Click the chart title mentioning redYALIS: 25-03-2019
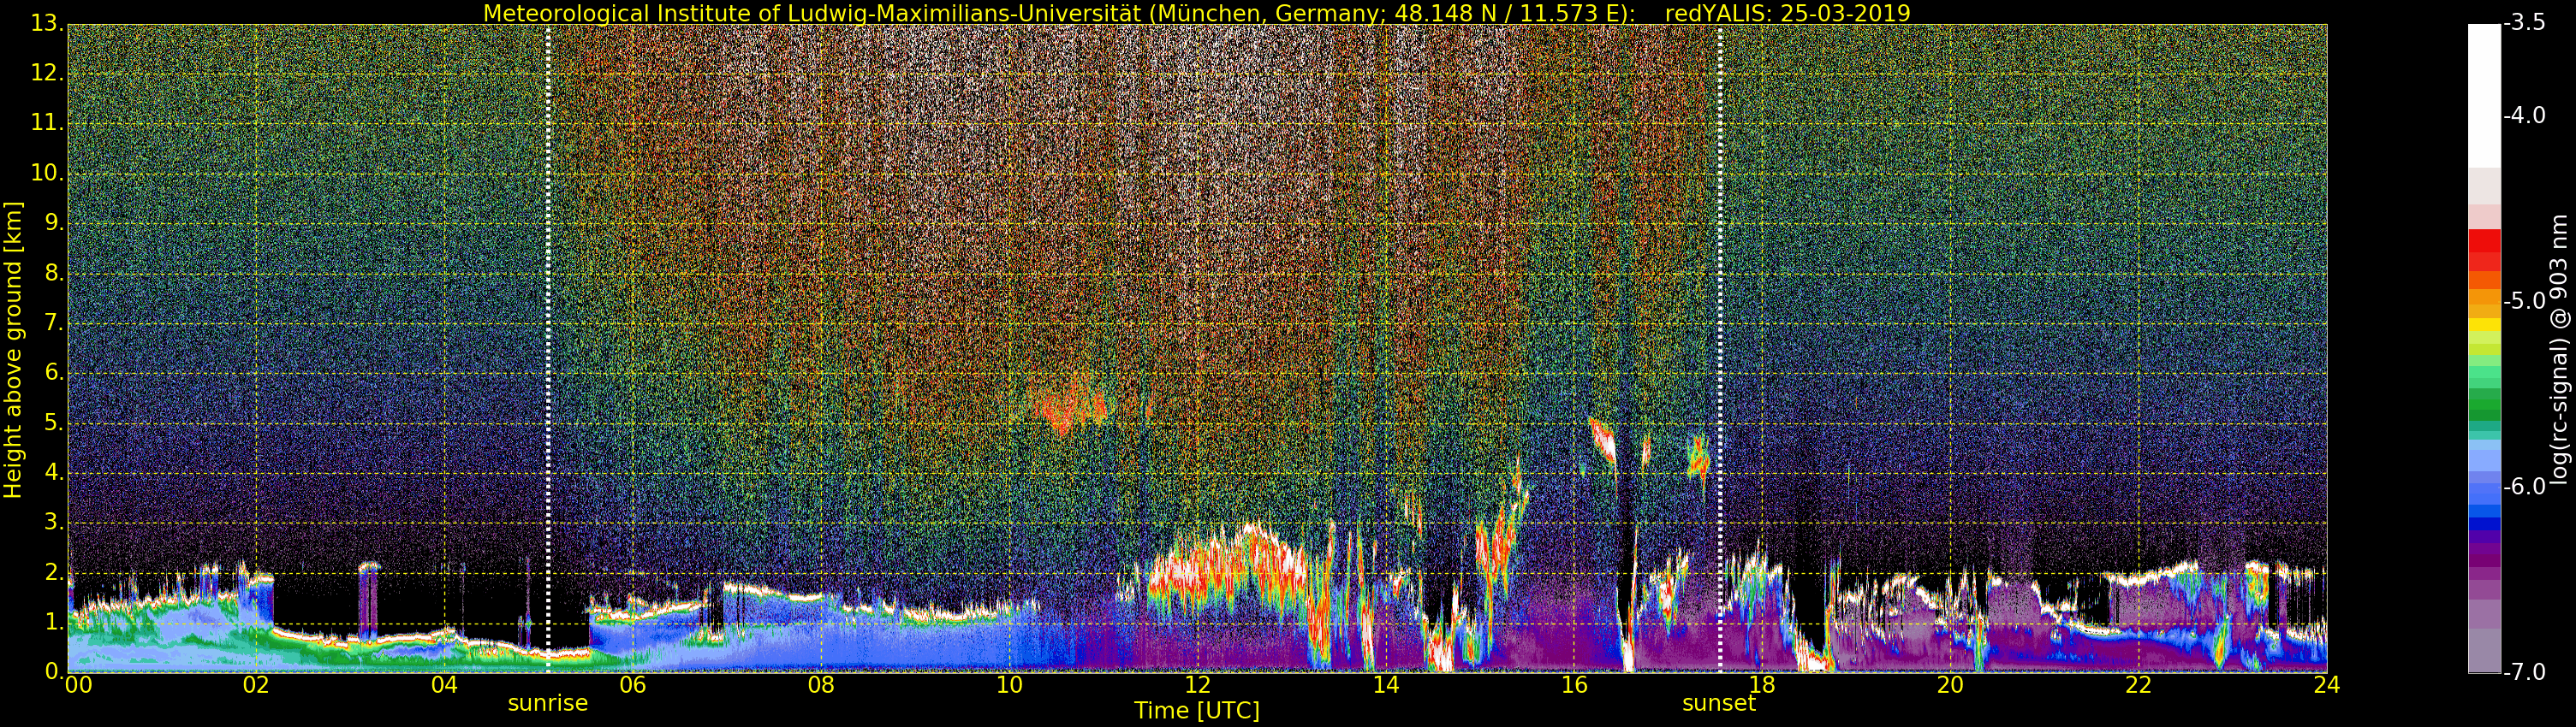This screenshot has width=2576, height=727. [1196, 13]
